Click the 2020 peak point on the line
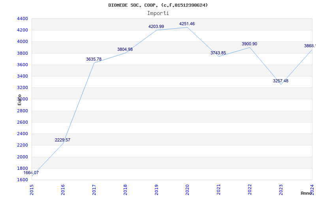The height and width of the screenshot is (197, 316). (x=187, y=27)
